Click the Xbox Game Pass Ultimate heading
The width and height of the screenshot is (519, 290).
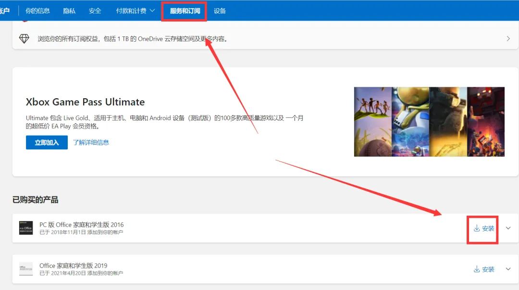(x=85, y=102)
